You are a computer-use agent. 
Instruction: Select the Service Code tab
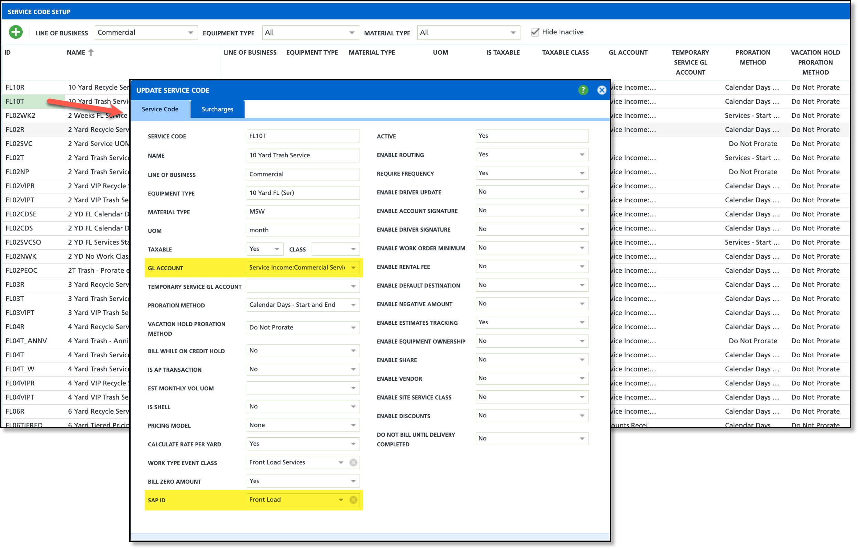pyautogui.click(x=160, y=109)
